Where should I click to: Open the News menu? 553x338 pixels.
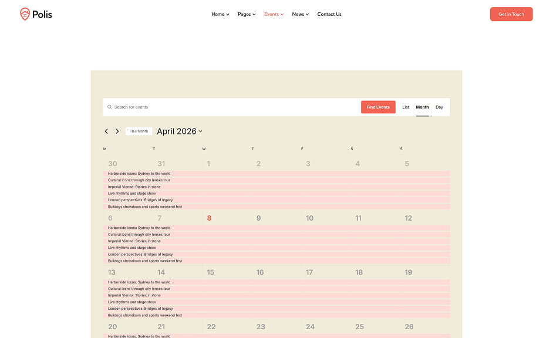click(300, 14)
